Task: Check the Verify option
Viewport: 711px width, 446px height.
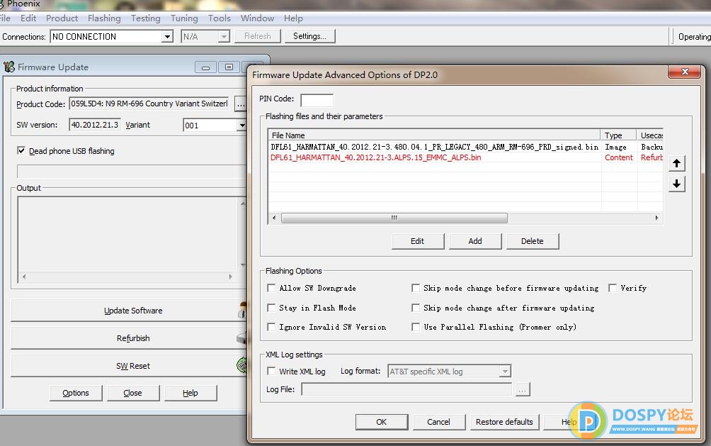Action: pyautogui.click(x=613, y=288)
